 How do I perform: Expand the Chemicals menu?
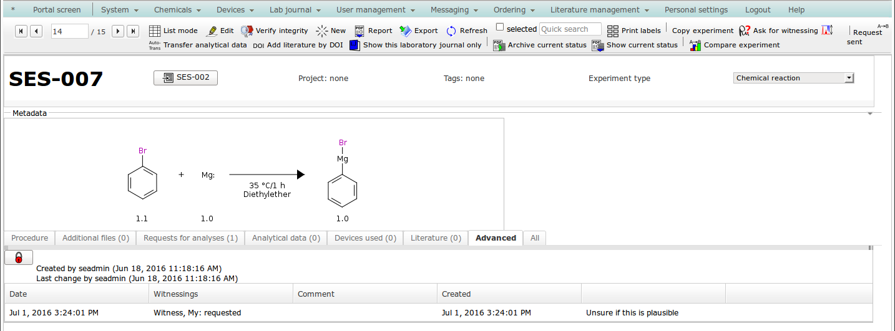point(177,10)
